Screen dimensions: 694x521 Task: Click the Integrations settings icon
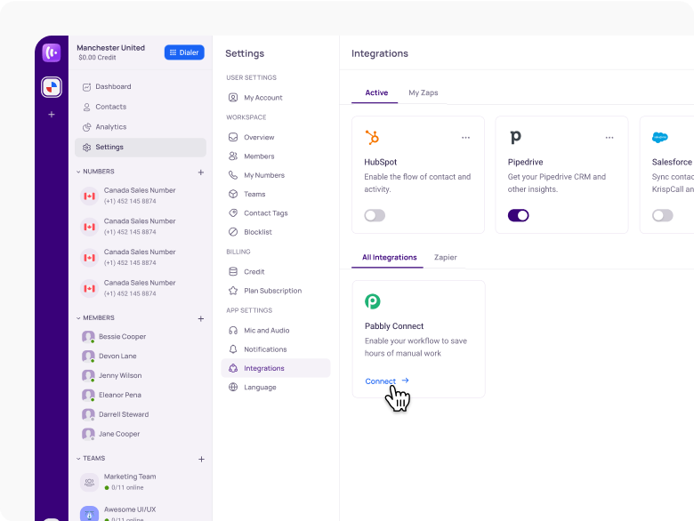[233, 368]
